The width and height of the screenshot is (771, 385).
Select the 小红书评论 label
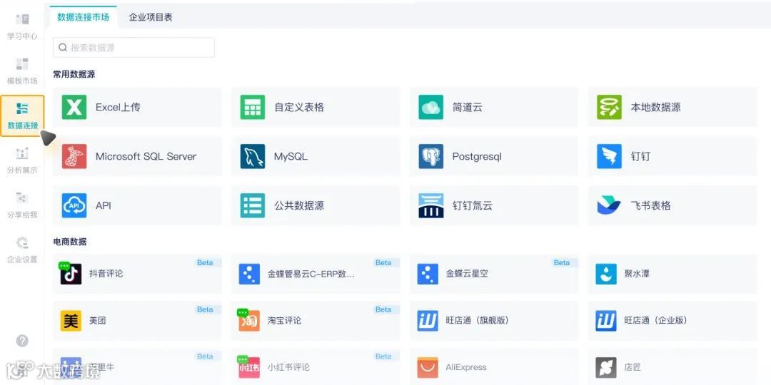(x=288, y=367)
